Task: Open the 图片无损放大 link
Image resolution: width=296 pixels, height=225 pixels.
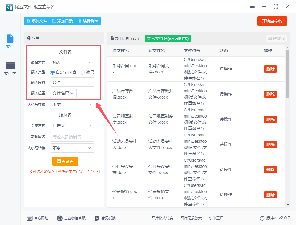Action: pos(191,218)
